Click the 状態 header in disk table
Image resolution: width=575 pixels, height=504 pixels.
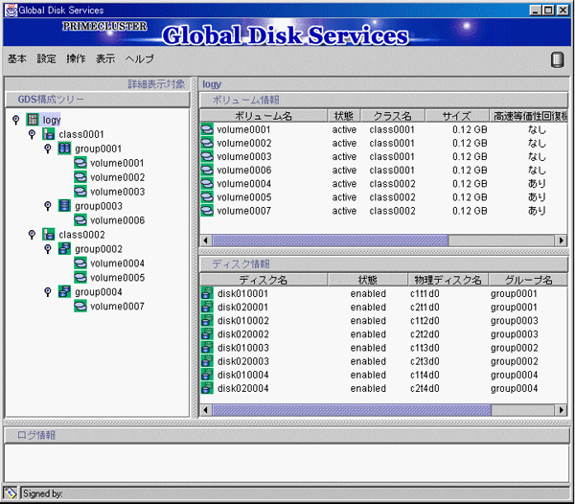(368, 280)
